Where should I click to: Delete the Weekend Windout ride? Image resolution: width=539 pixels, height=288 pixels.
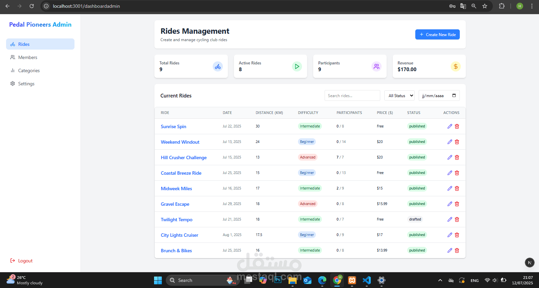point(457,142)
